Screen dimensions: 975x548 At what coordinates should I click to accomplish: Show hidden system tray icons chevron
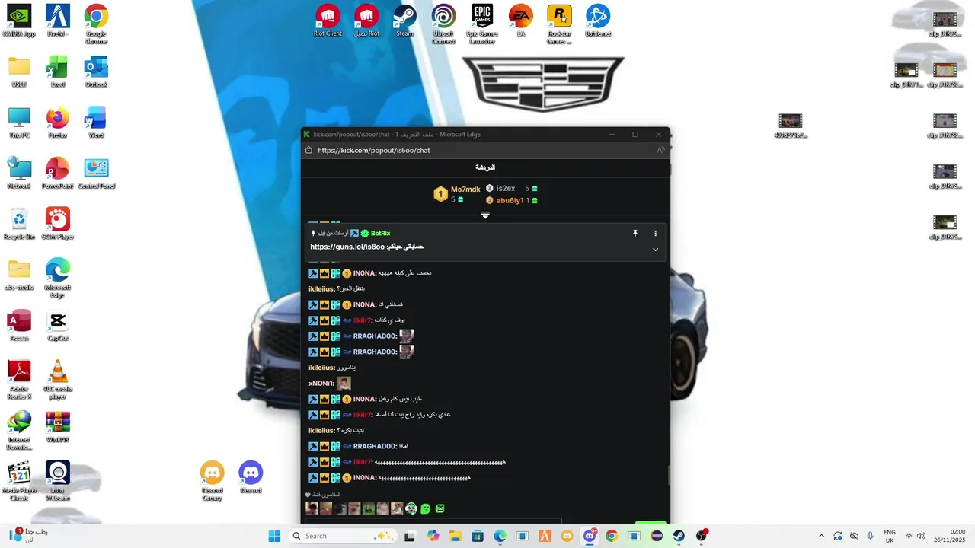(821, 536)
